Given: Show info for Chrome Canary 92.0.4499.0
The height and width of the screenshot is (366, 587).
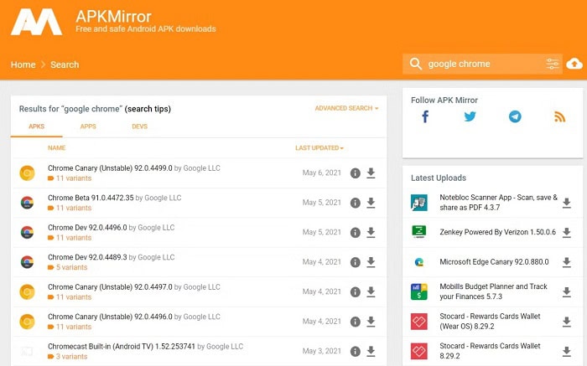Looking at the screenshot, I should coord(355,173).
